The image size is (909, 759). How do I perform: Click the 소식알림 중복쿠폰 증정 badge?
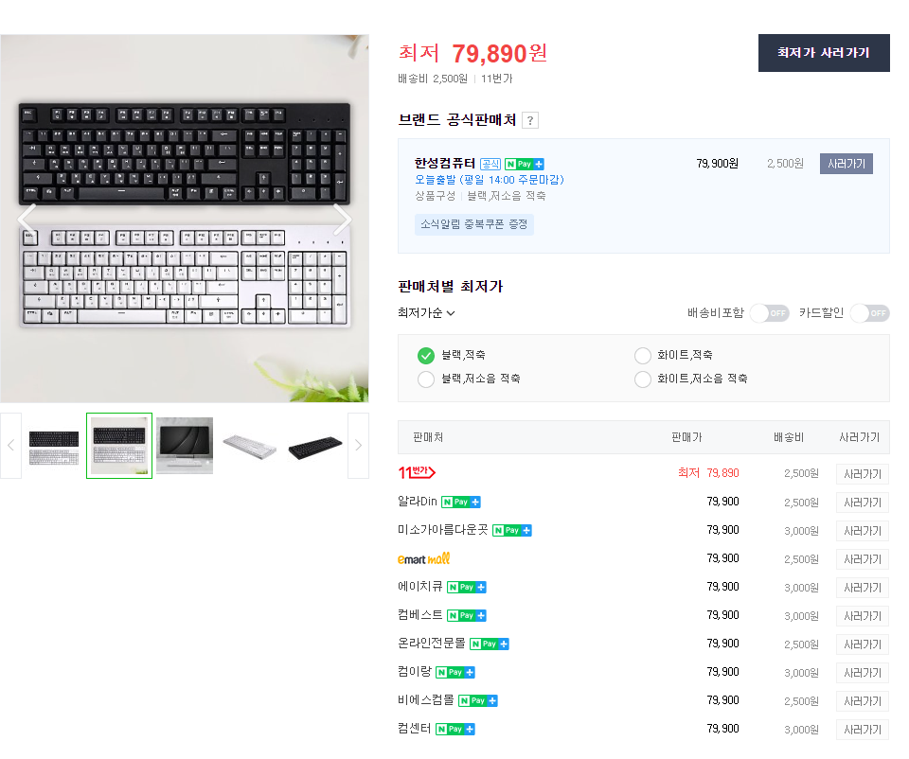(x=474, y=225)
